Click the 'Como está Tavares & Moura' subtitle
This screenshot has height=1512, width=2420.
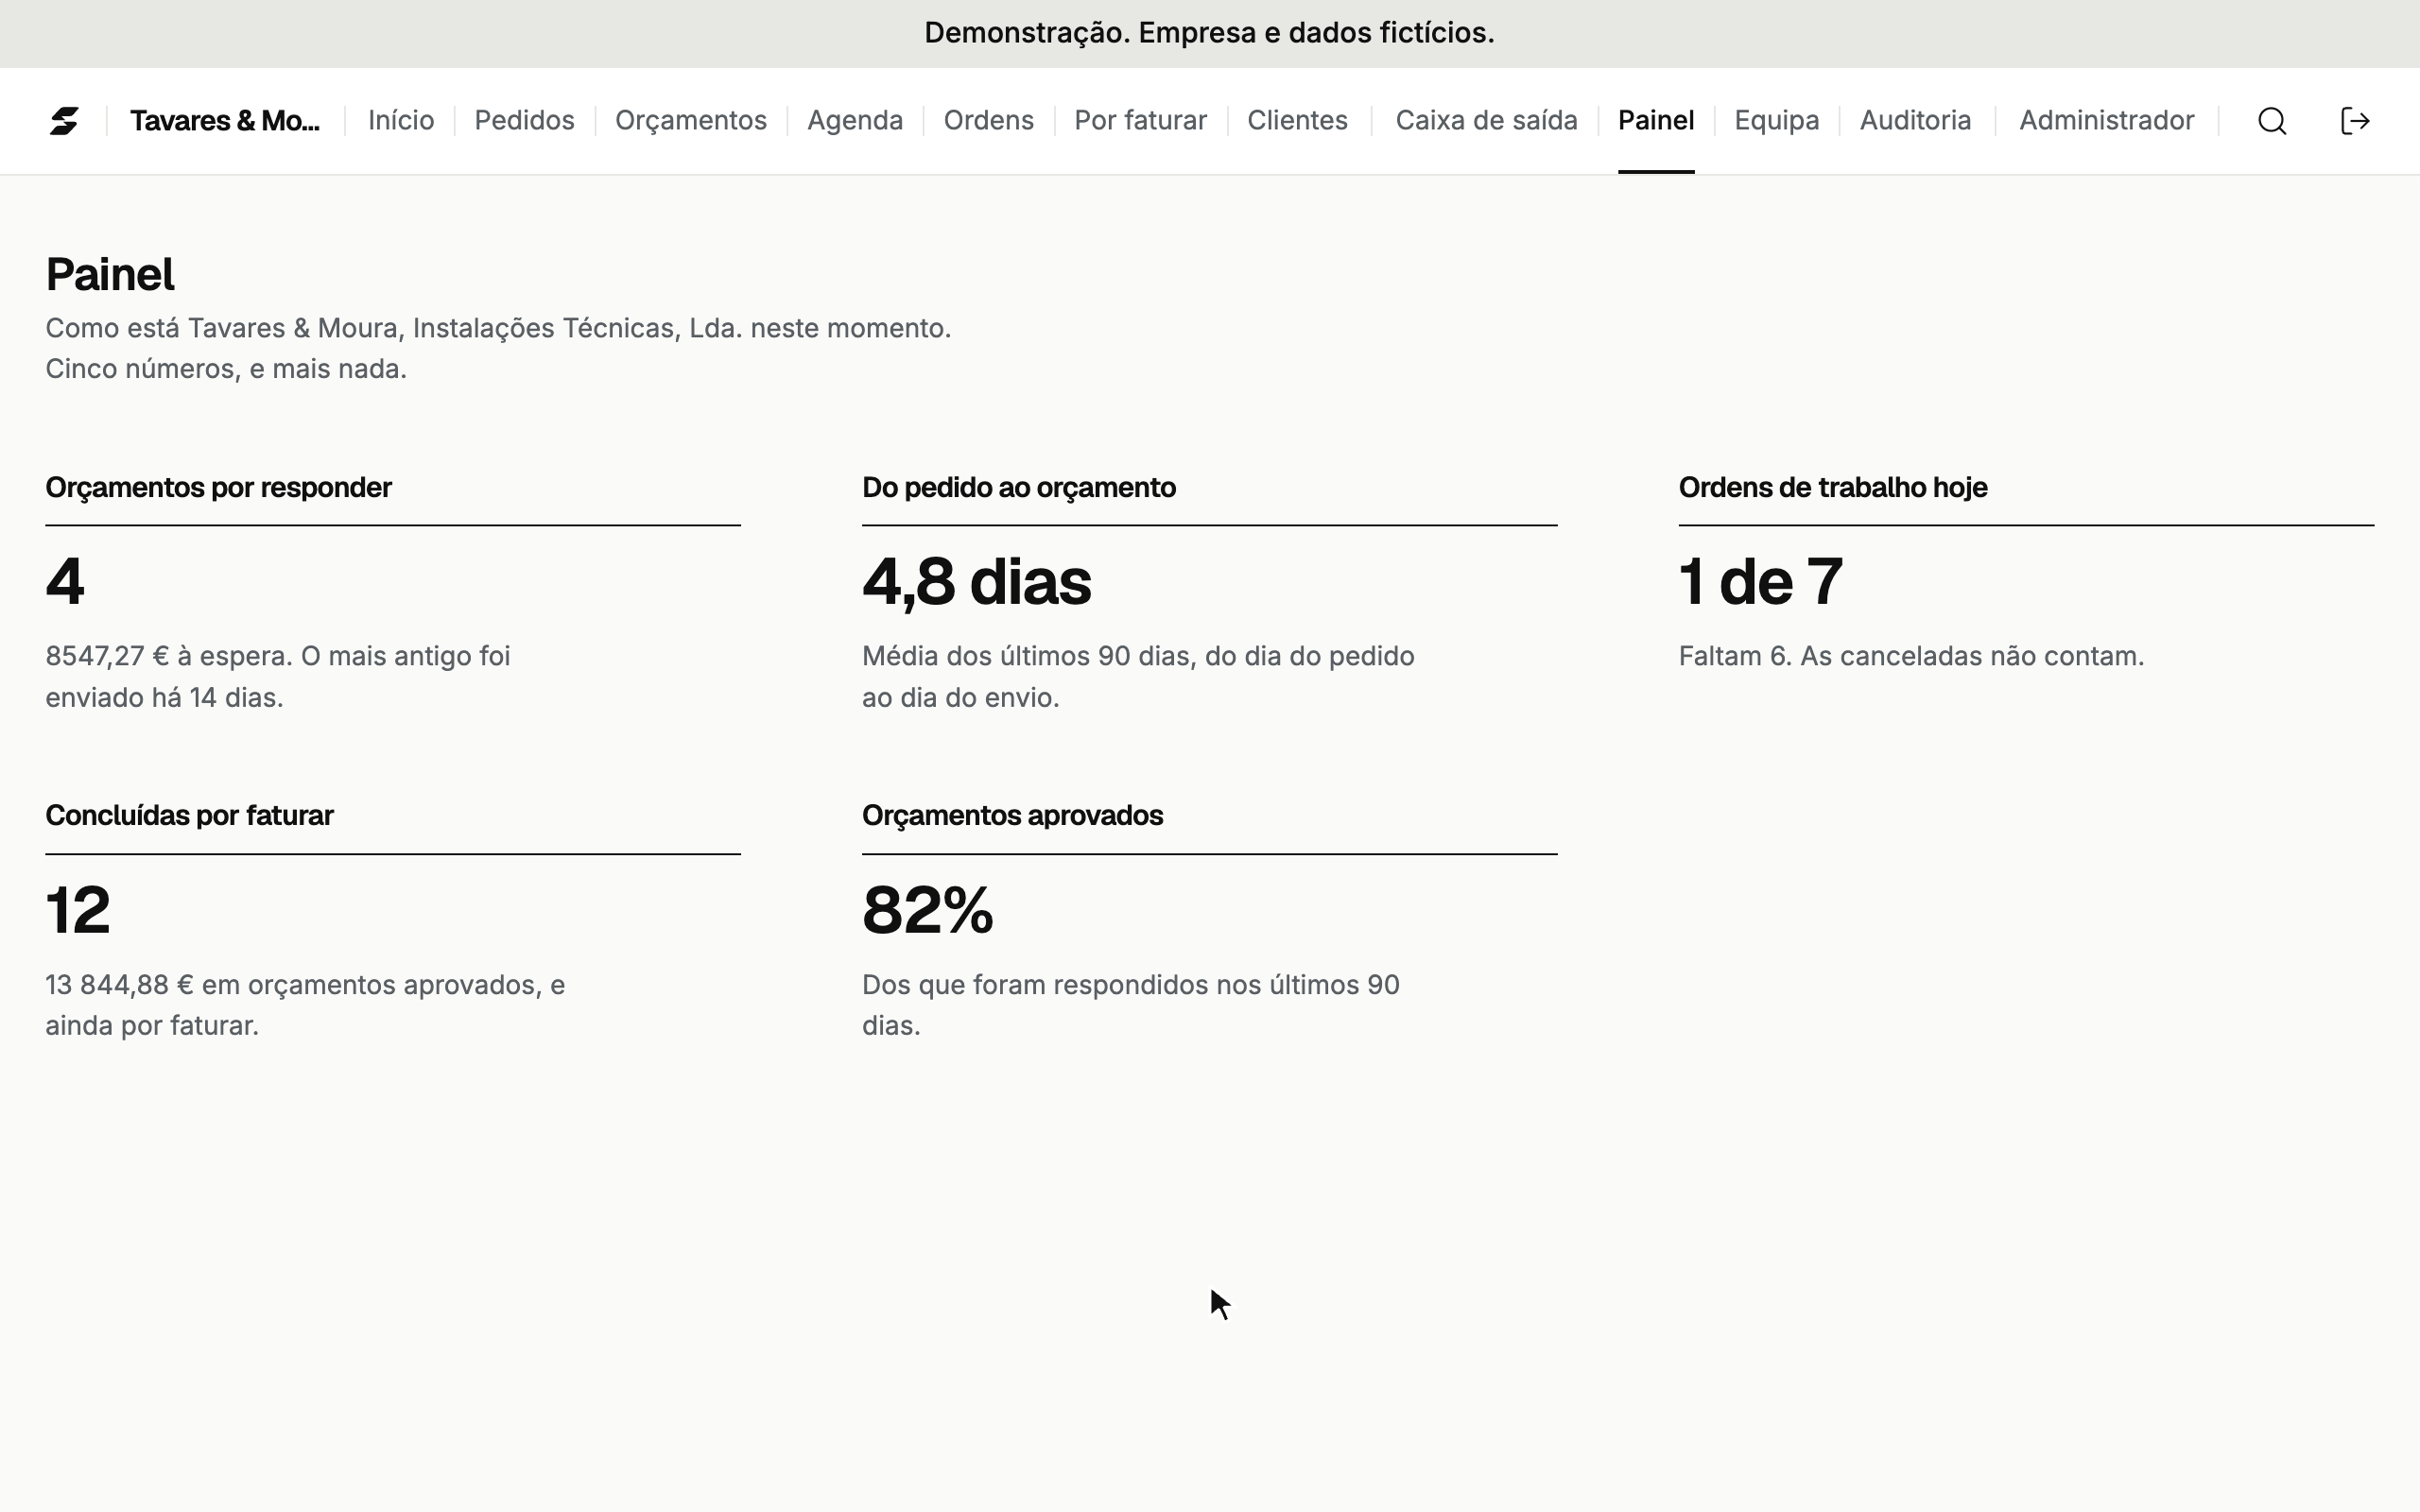(x=498, y=328)
